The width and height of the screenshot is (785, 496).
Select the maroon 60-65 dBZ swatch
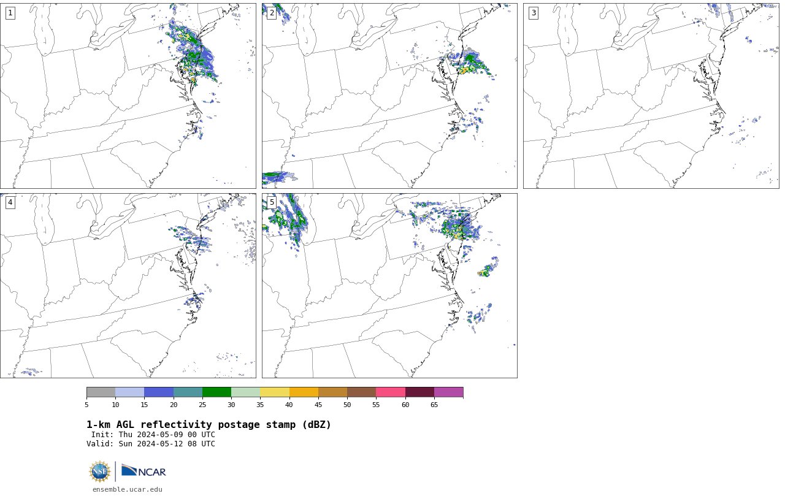tap(419, 392)
